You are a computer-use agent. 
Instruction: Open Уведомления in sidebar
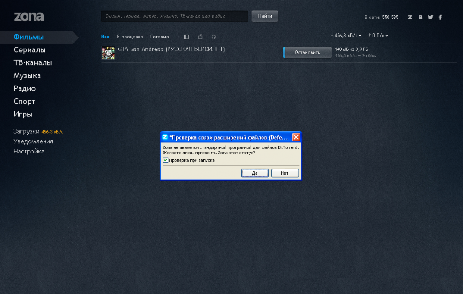pyautogui.click(x=33, y=141)
